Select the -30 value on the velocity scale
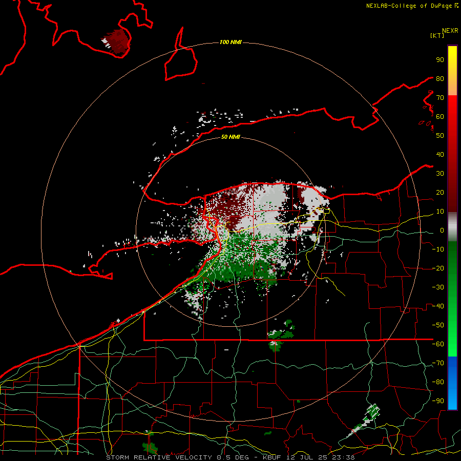Viewport: 461px width, 461px height. (x=438, y=287)
